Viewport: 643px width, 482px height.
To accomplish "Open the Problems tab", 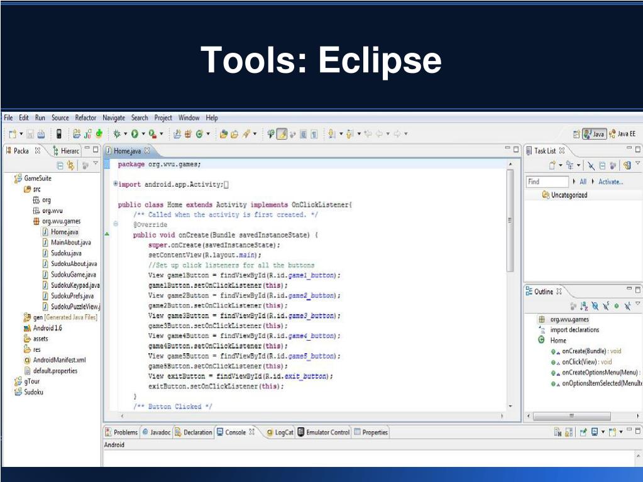I will click(x=121, y=432).
